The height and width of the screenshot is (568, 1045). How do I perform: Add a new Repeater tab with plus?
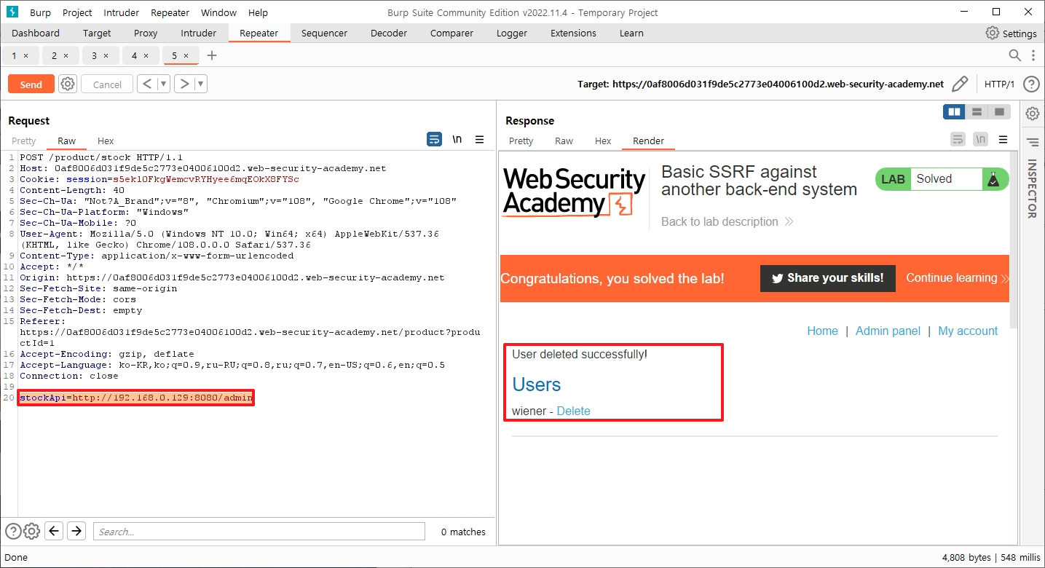(x=212, y=55)
